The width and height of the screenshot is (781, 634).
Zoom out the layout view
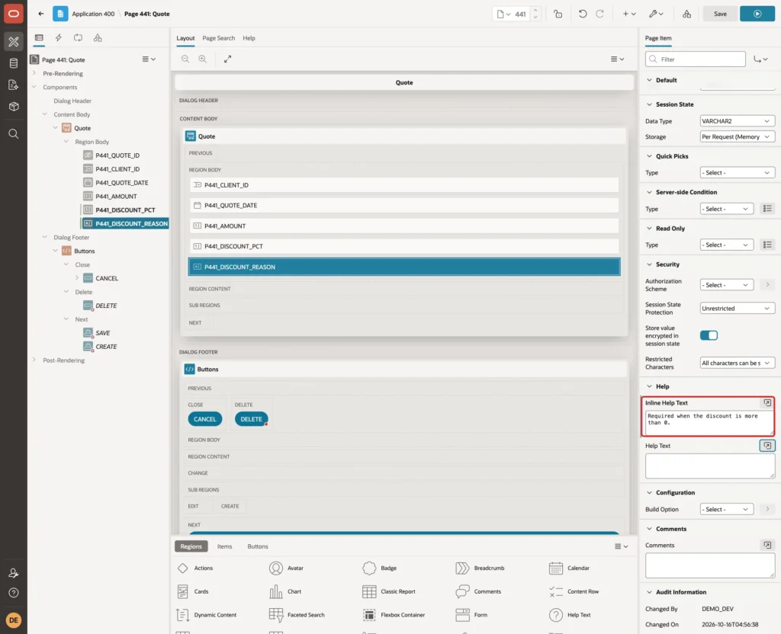(x=185, y=59)
